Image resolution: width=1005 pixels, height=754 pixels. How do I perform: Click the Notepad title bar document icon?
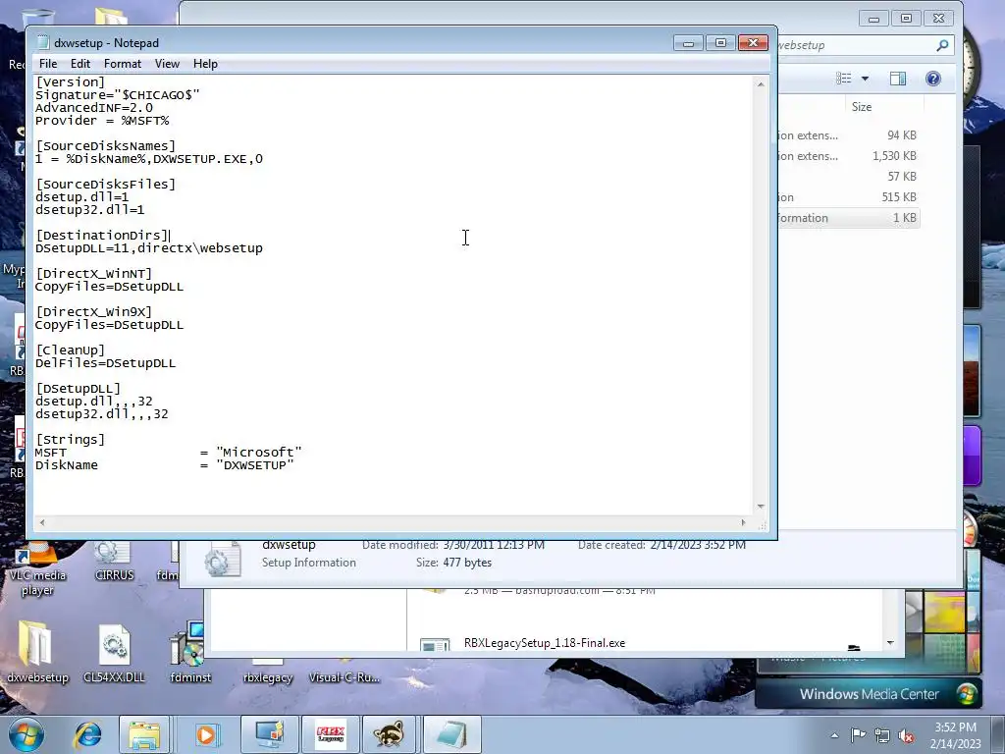coord(43,43)
